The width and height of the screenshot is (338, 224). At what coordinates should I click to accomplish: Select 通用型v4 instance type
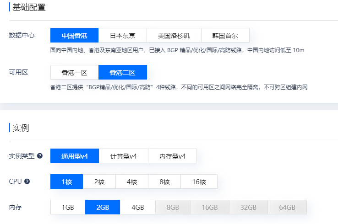click(x=75, y=156)
